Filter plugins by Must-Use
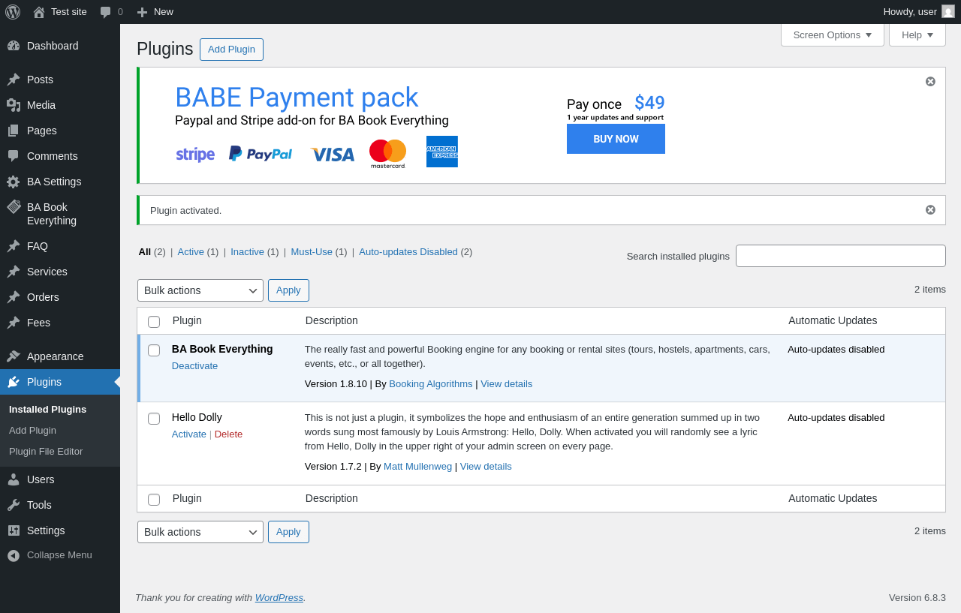Image resolution: width=961 pixels, height=613 pixels. [312, 252]
